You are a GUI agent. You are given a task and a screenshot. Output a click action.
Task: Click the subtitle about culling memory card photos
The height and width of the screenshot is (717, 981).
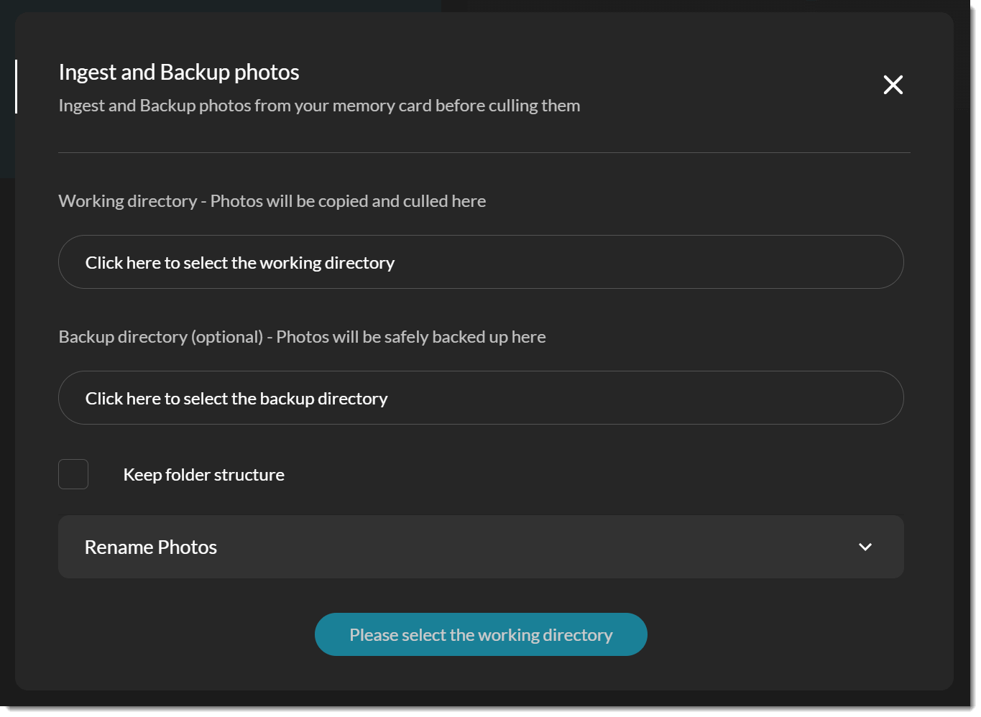coord(319,106)
